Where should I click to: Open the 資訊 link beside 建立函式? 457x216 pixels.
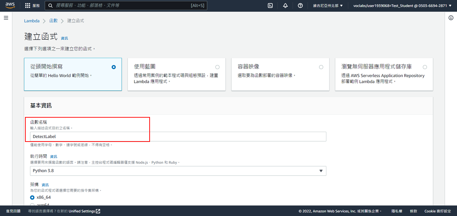click(64, 38)
